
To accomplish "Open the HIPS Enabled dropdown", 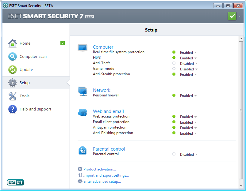I will point(188,58).
